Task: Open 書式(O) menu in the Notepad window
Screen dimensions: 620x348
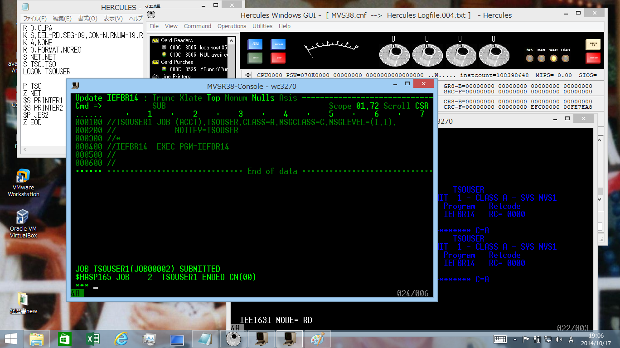Action: tap(87, 19)
